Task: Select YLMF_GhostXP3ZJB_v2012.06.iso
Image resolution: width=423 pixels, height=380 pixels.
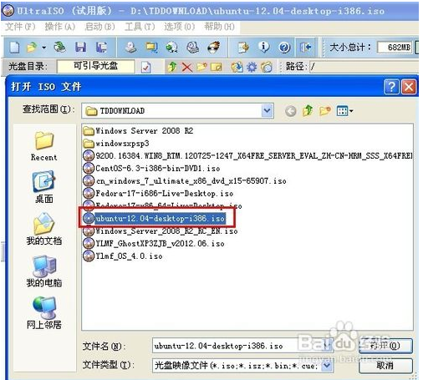Action: 154,244
